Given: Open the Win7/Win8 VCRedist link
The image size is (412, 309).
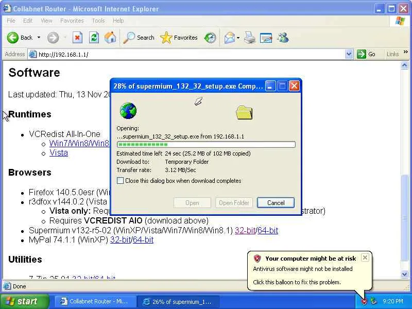Looking at the screenshot, I should coord(79,143).
